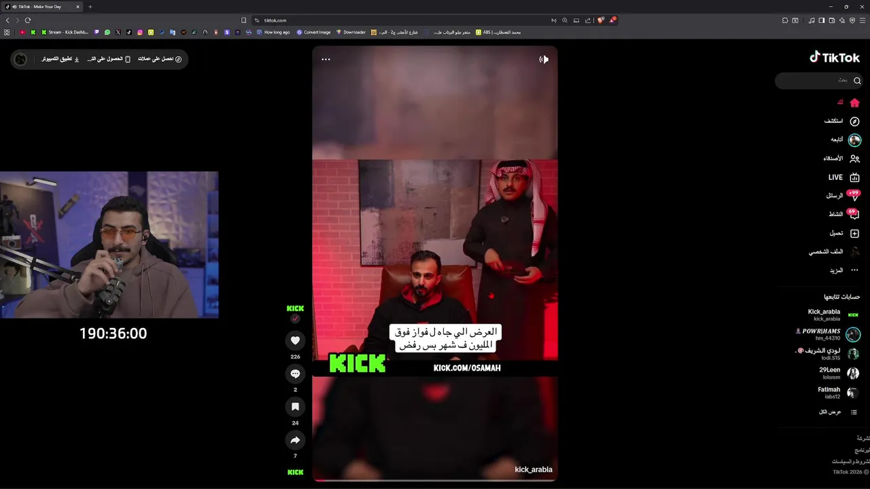Screen dimensions: 870x489
Task: Open X (Twitter) bookmark icon
Action: click(x=118, y=32)
